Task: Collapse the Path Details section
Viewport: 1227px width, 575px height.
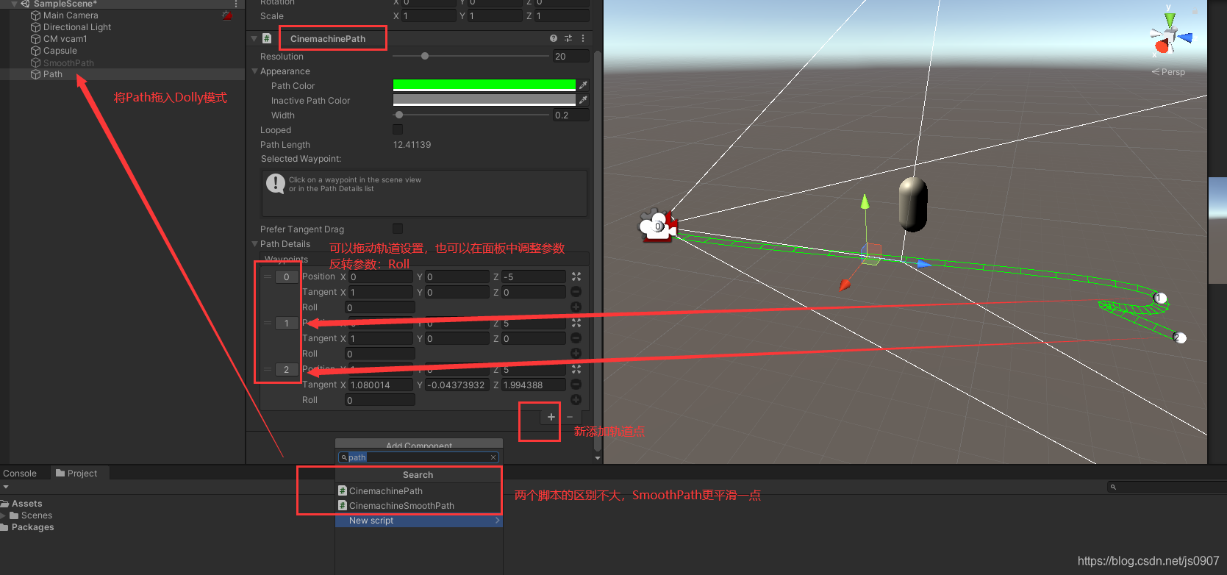Action: [254, 244]
